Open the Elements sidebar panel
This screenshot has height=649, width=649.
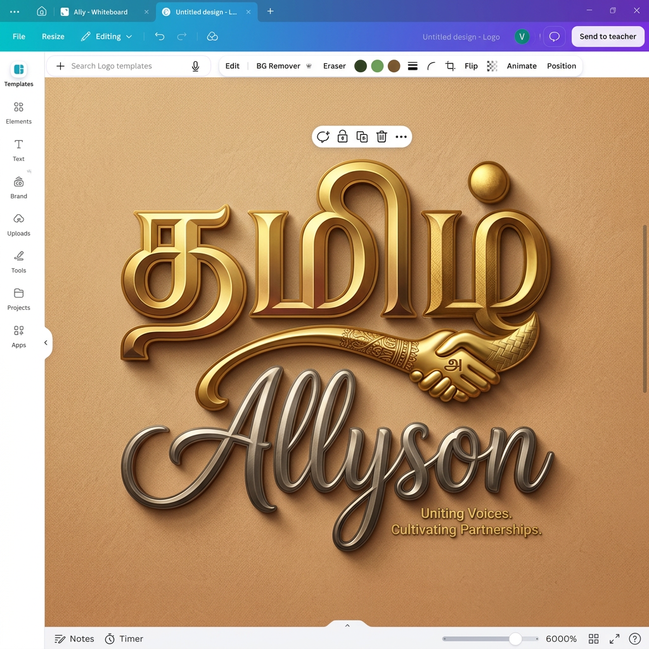tap(18, 113)
